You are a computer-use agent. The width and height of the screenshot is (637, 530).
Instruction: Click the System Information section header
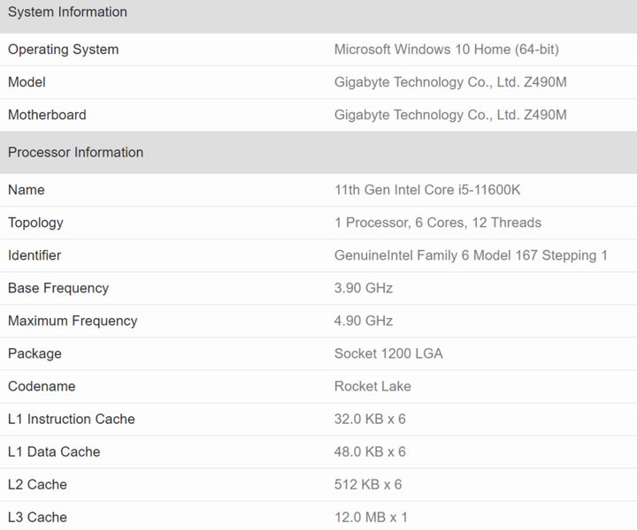click(x=67, y=12)
